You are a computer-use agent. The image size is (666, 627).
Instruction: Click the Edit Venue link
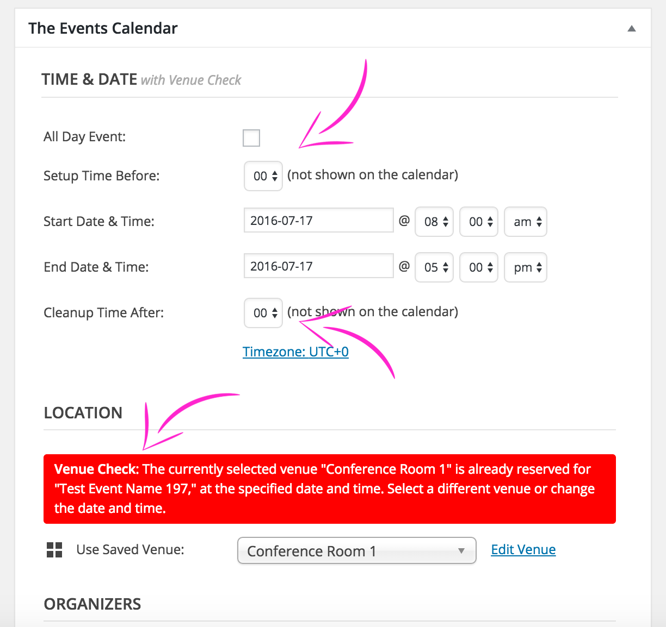[x=523, y=550]
